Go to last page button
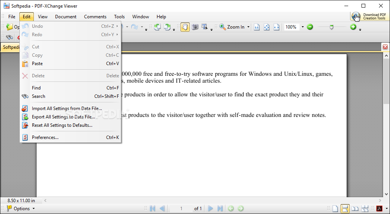 (x=220, y=209)
